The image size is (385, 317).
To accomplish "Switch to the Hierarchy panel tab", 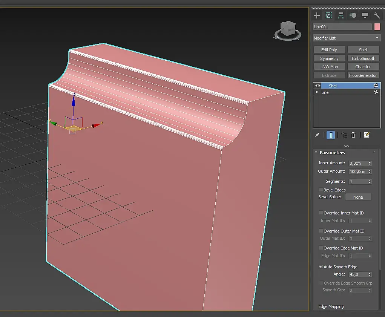I will point(341,15).
